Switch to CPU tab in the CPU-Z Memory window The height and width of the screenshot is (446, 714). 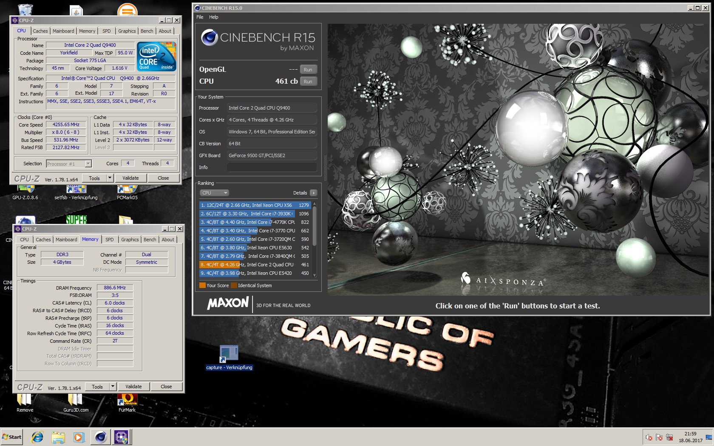pos(25,240)
